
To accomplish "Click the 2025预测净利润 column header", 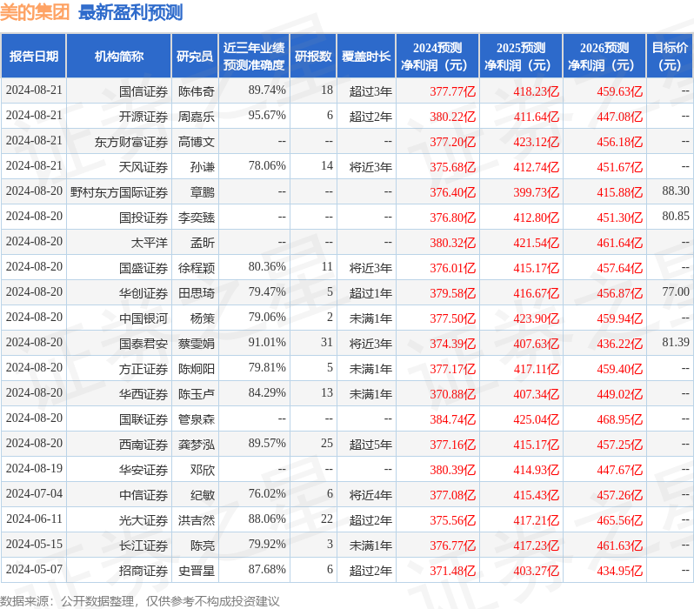I will [x=521, y=57].
